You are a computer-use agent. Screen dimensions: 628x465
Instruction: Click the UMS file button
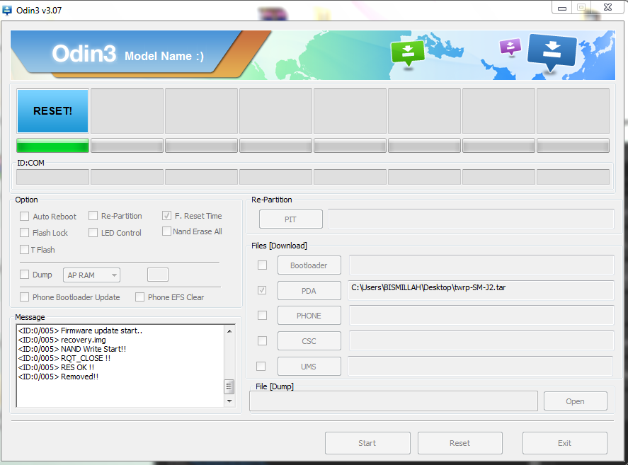[309, 367]
